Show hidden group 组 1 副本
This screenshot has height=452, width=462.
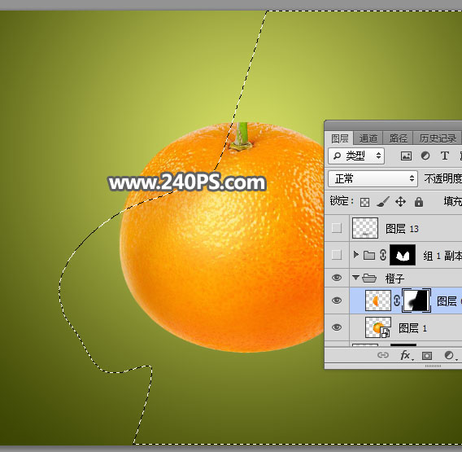tap(337, 255)
